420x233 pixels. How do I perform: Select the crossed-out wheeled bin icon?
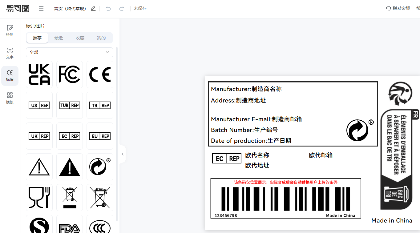(100, 198)
